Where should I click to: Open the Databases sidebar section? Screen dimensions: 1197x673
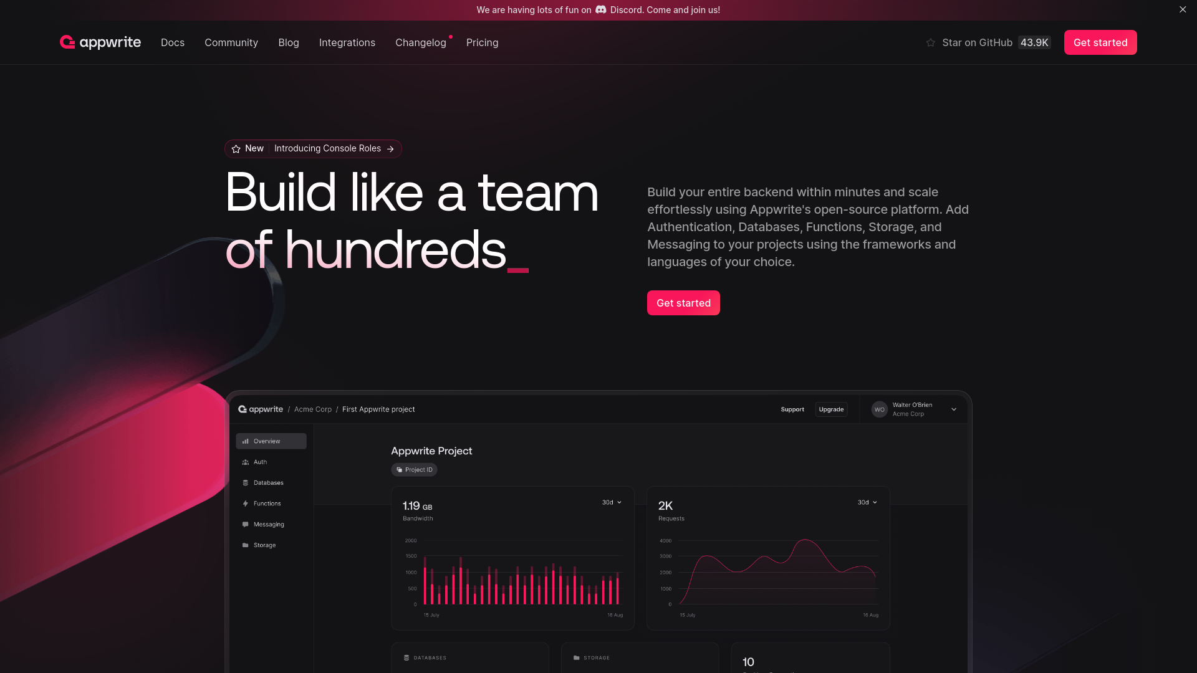[269, 482]
